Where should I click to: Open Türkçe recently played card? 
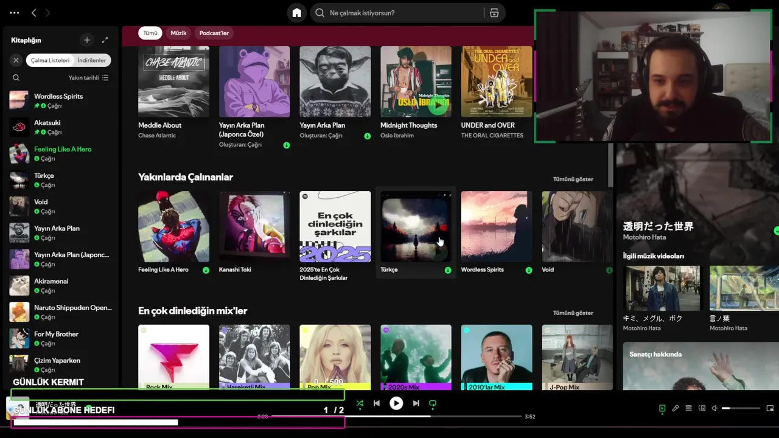click(x=416, y=233)
